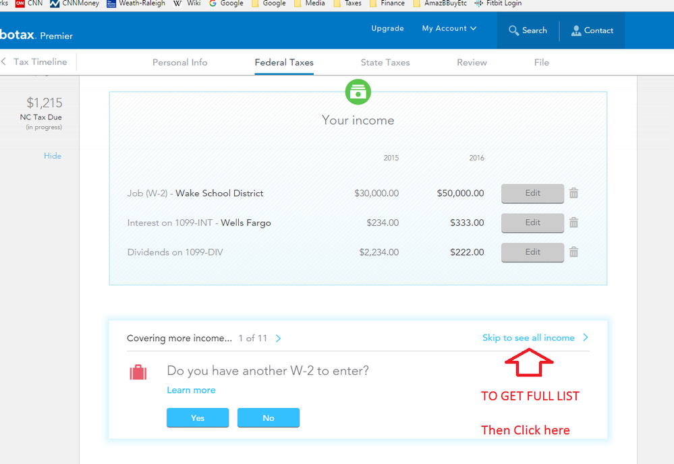Edit the Wake School District W-2
674x464 pixels.
coord(532,194)
